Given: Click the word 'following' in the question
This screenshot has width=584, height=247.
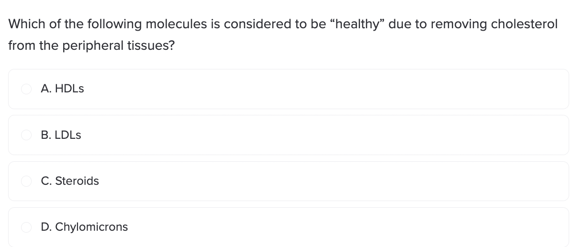Looking at the screenshot, I should pyautogui.click(x=113, y=24).
